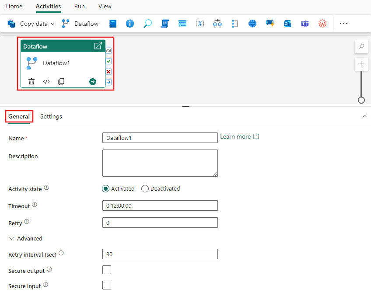Select the Office 365 Outlook activity
371x303 pixels.
click(287, 23)
